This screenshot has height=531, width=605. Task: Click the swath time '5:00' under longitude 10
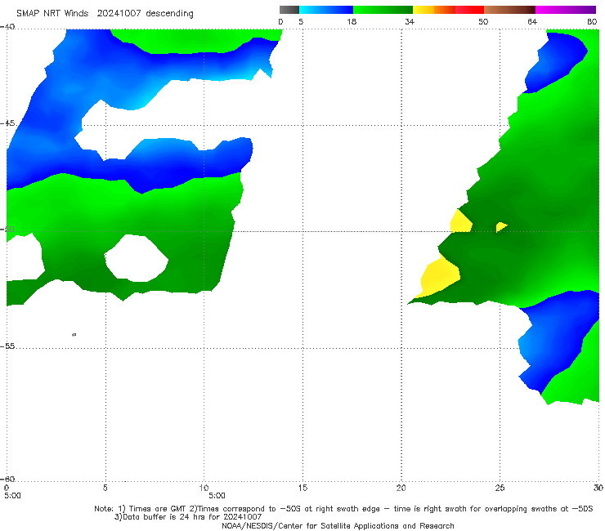(217, 496)
